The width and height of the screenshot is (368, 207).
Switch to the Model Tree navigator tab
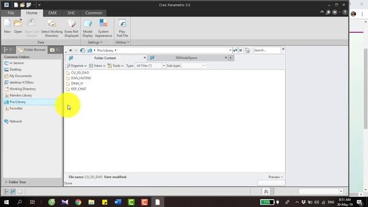(x=9, y=50)
